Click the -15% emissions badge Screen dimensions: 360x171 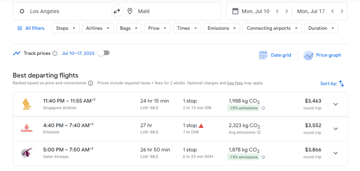pyautogui.click(x=243, y=157)
